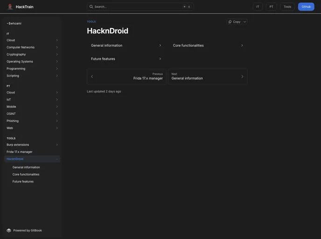Viewport: 321px width, 239px height.
Task: Open the Tools tab in header
Action: coord(287,7)
